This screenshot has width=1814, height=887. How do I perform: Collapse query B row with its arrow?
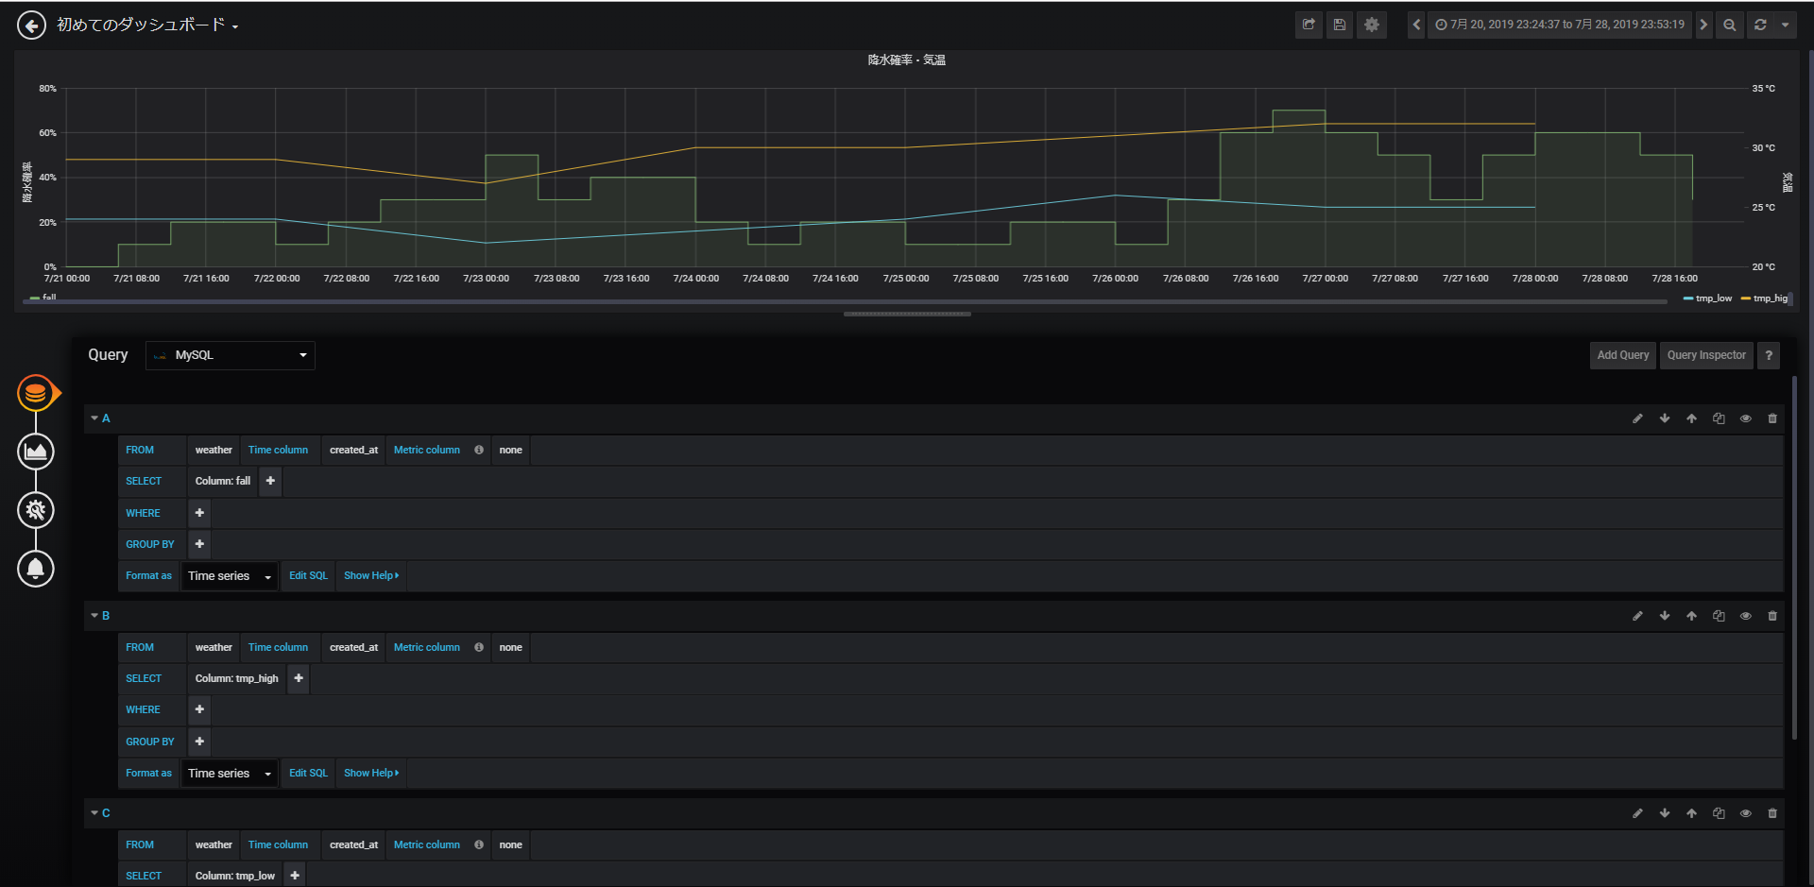pos(94,616)
